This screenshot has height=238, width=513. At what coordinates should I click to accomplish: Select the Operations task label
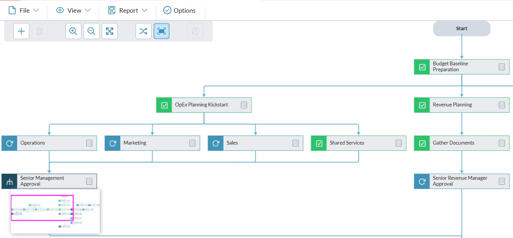pos(33,143)
